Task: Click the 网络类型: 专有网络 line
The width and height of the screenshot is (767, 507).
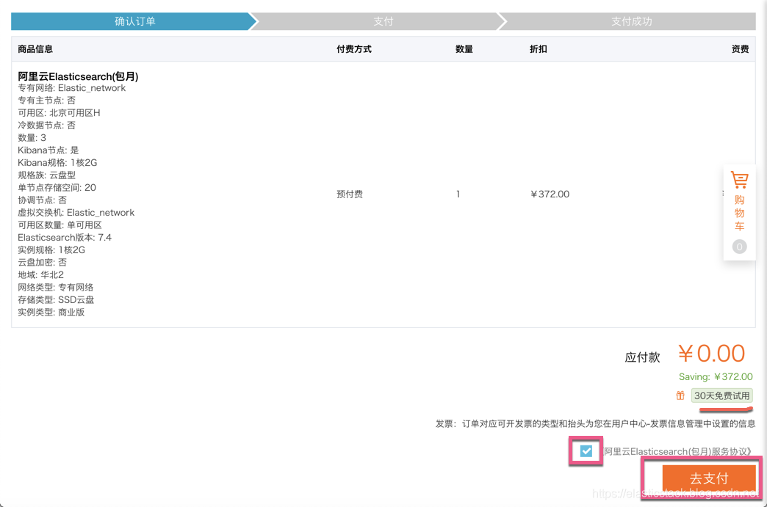Action: click(x=55, y=287)
